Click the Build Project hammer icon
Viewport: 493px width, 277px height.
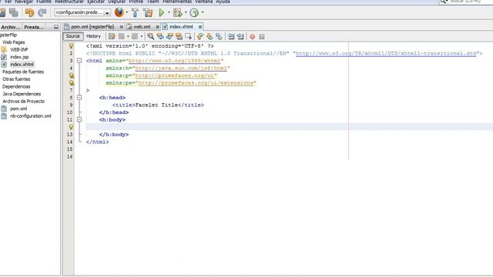coord(135,12)
